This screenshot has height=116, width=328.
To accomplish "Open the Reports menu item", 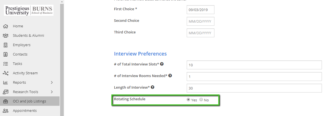I will tap(19, 83).
